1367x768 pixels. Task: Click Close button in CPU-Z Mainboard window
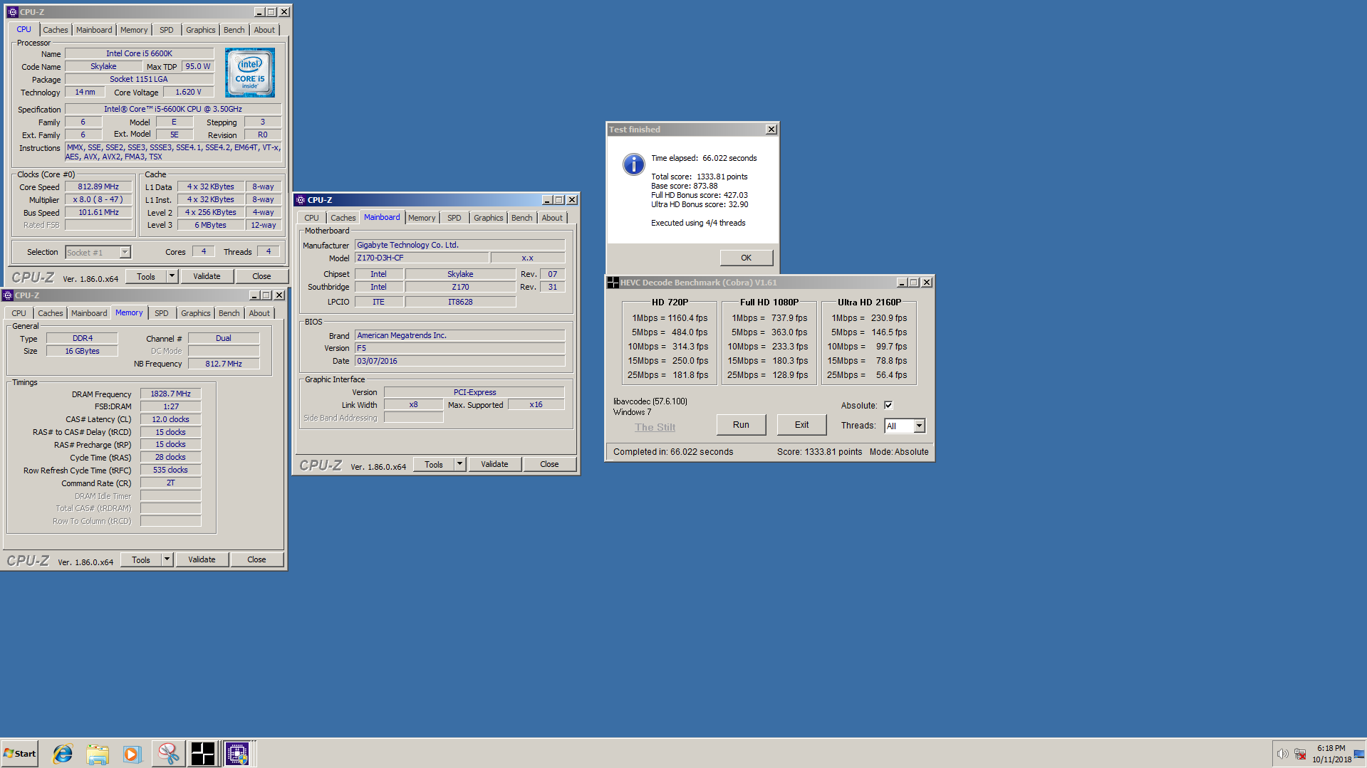[549, 464]
